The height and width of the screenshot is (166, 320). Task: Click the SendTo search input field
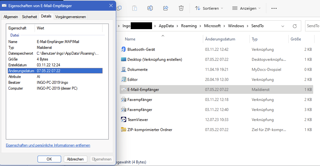(x=312, y=26)
